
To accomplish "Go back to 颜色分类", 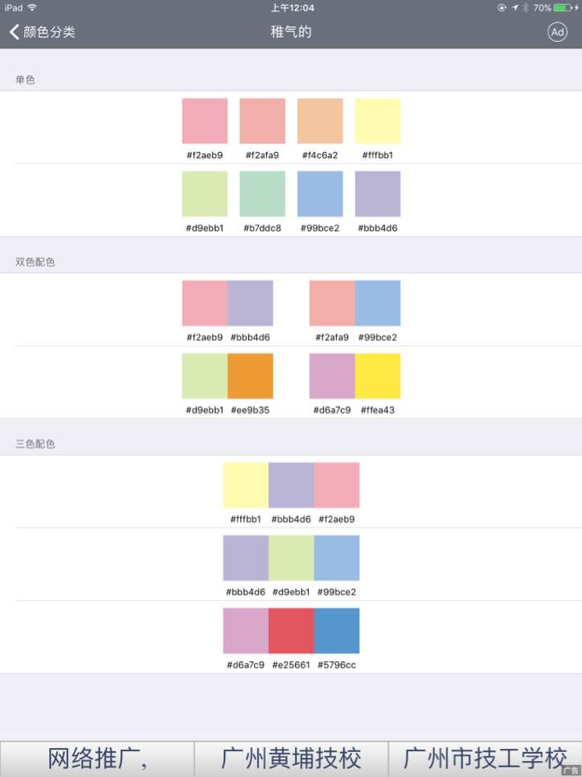I will click(42, 32).
